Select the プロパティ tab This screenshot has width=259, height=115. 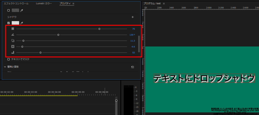click(x=66, y=4)
